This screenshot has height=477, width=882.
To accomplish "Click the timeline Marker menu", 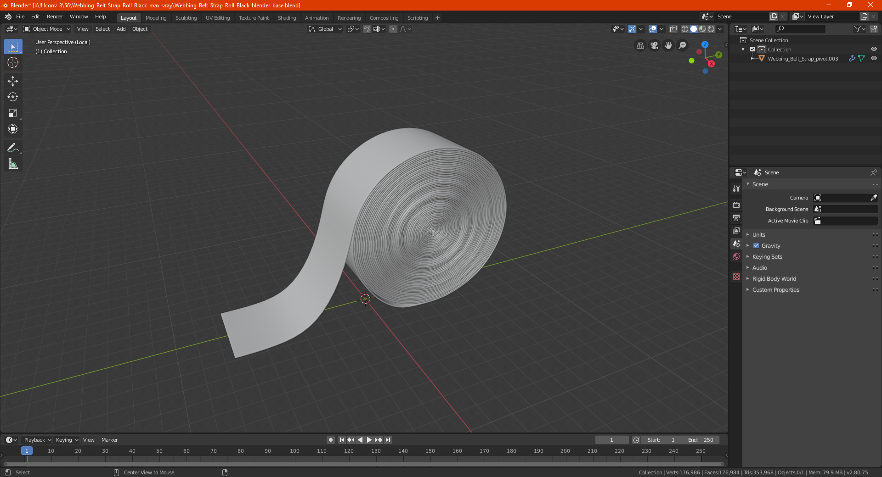I will (109, 440).
